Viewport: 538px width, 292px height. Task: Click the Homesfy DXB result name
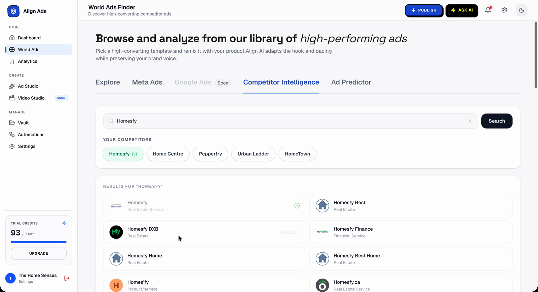click(143, 229)
